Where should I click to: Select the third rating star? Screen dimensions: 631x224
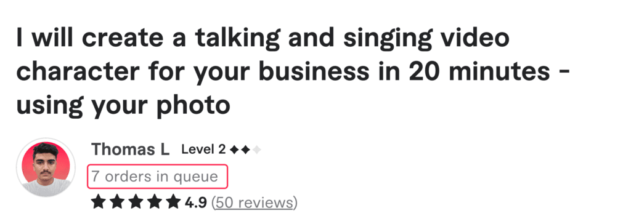136,202
